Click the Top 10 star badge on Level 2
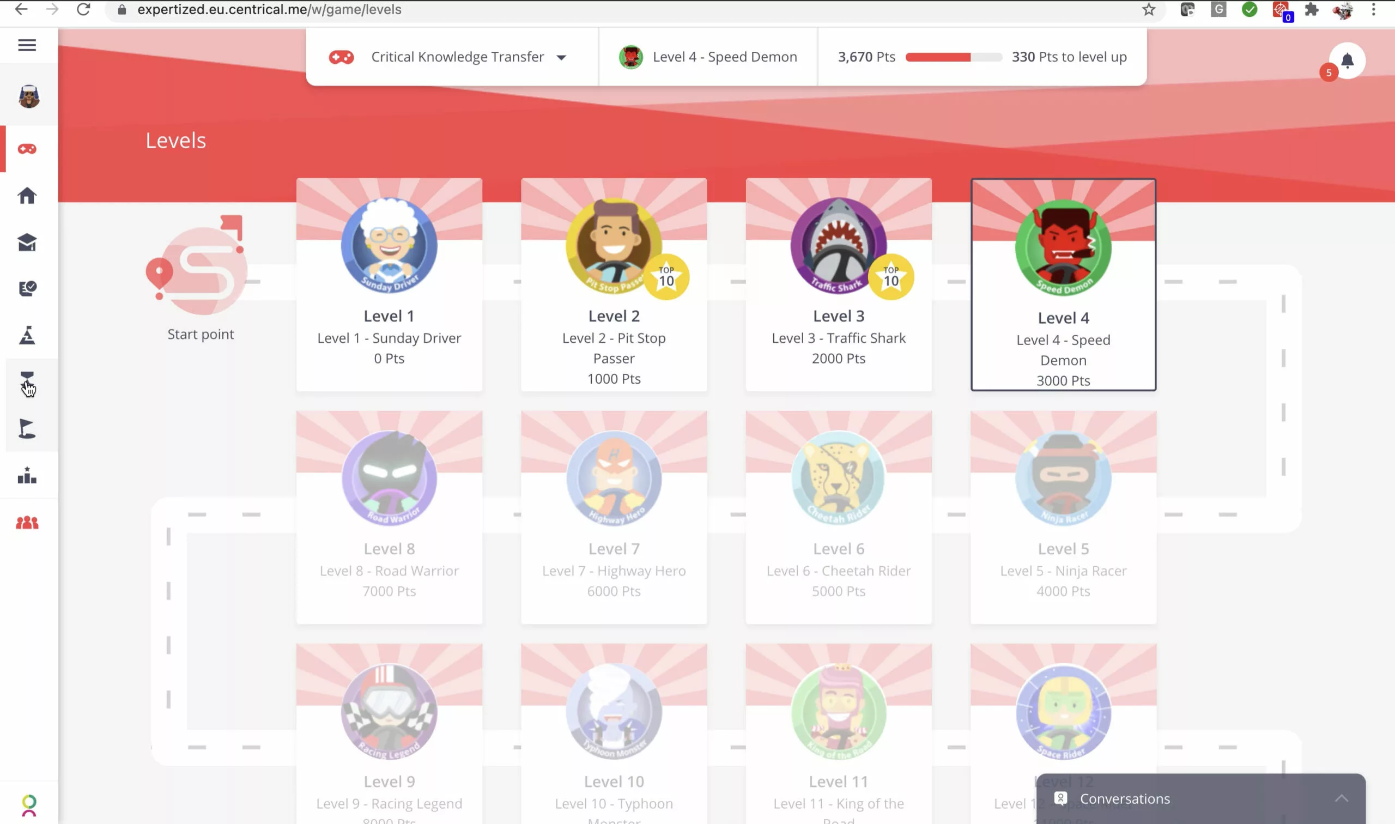The image size is (1395, 824). (666, 276)
